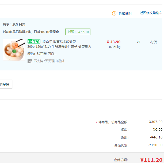Open product title 珍百年 四喜福水晶虾饺
This screenshot has height=163, width=164.
point(59,42)
